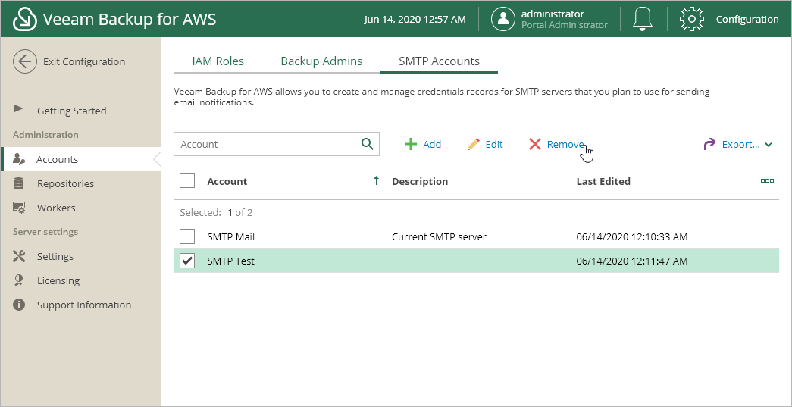Switch to the Backup Admins tab

(x=321, y=61)
